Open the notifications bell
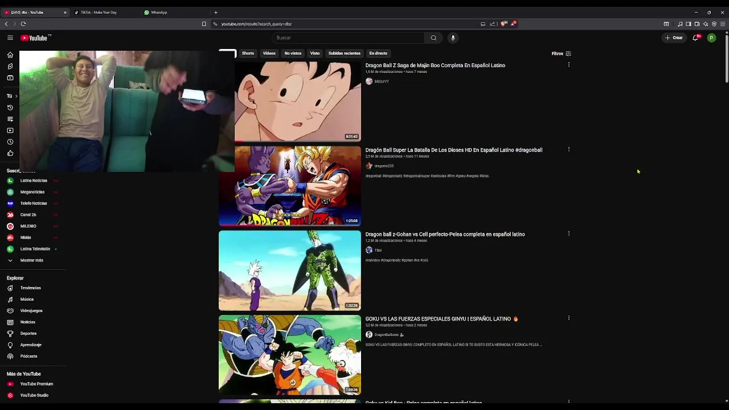The height and width of the screenshot is (410, 729). tap(695, 38)
